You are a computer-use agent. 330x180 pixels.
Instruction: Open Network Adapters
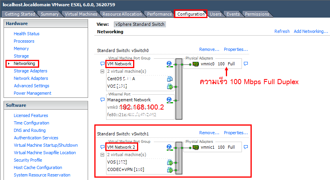[31, 78]
